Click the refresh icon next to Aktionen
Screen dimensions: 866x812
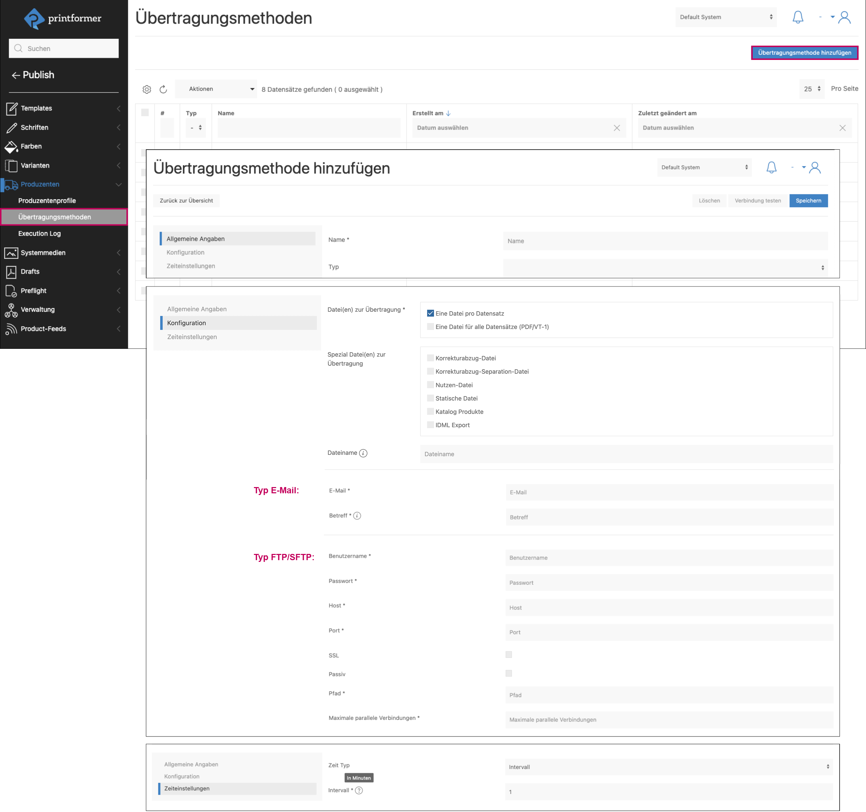164,89
